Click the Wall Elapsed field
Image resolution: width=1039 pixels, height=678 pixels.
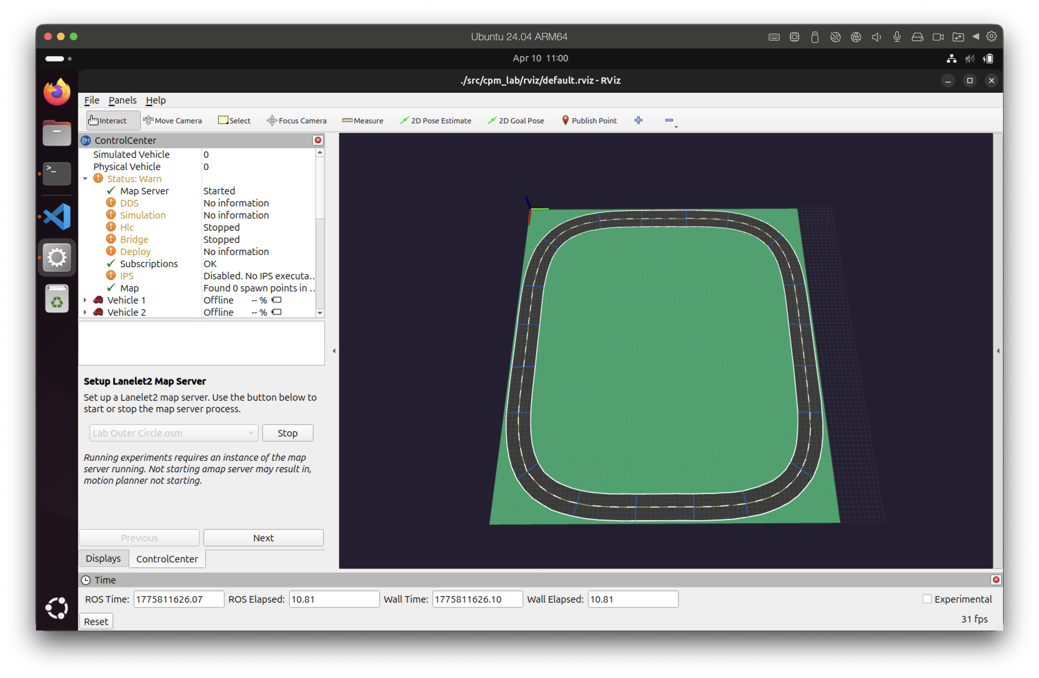pos(633,599)
